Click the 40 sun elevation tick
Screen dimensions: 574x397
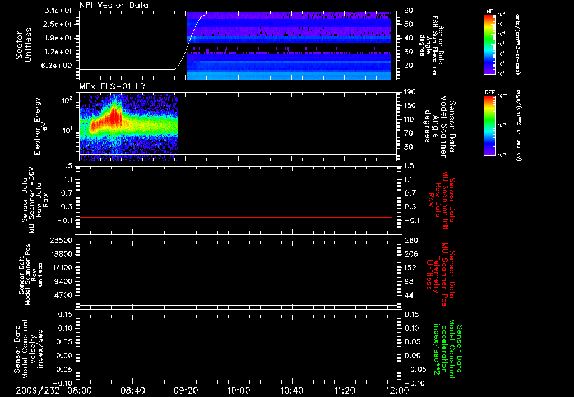click(x=409, y=38)
